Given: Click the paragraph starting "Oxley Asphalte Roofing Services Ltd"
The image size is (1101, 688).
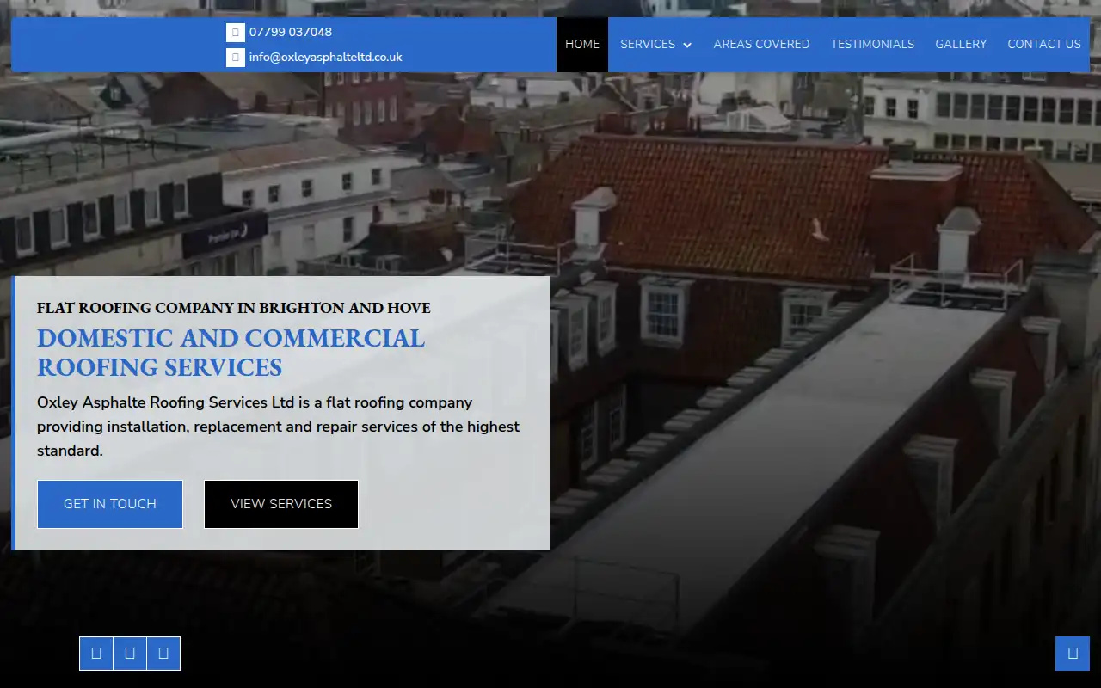Looking at the screenshot, I should 279,427.
